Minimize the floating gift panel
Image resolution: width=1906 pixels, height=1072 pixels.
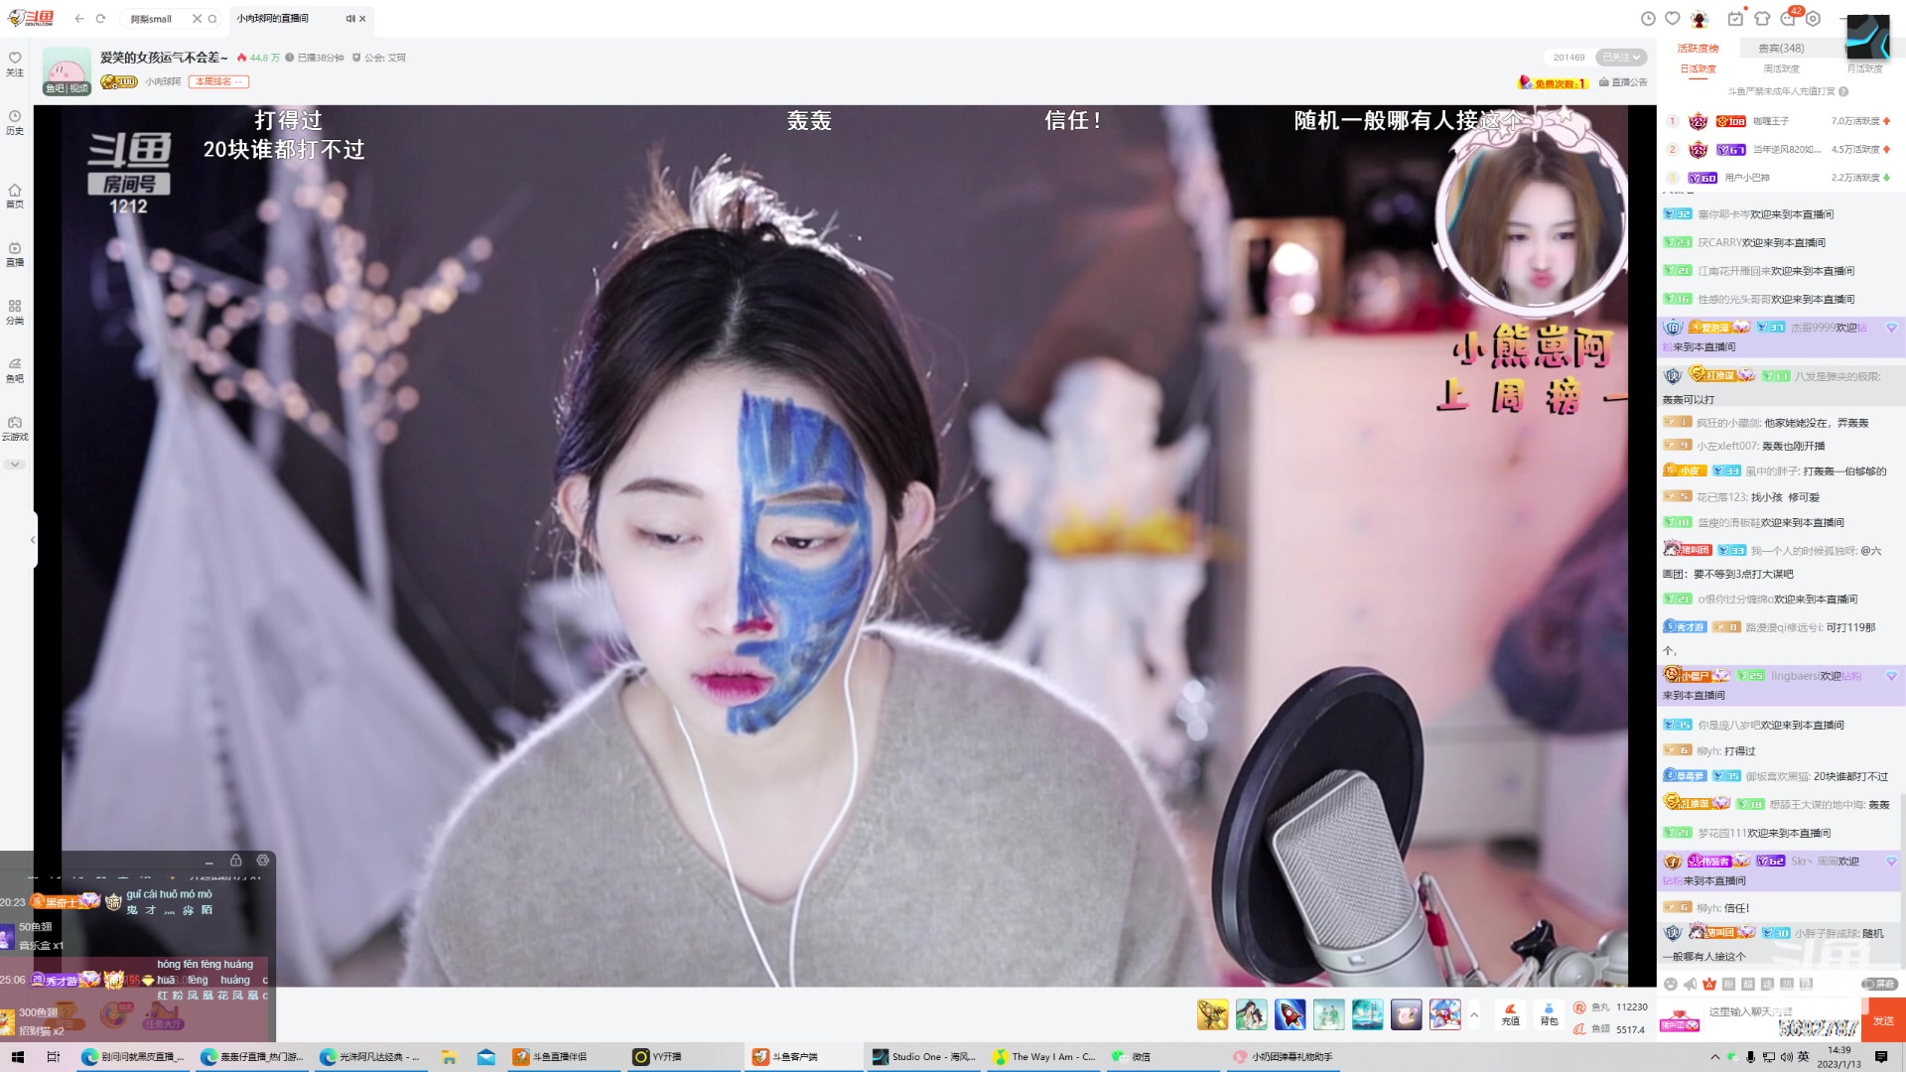pyautogui.click(x=208, y=862)
